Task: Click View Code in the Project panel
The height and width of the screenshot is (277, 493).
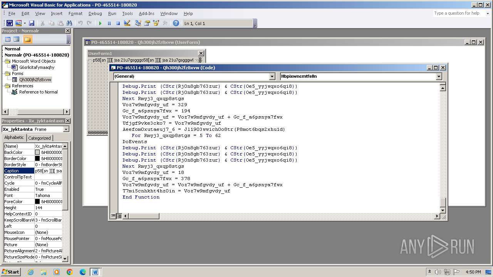Action: point(7,39)
